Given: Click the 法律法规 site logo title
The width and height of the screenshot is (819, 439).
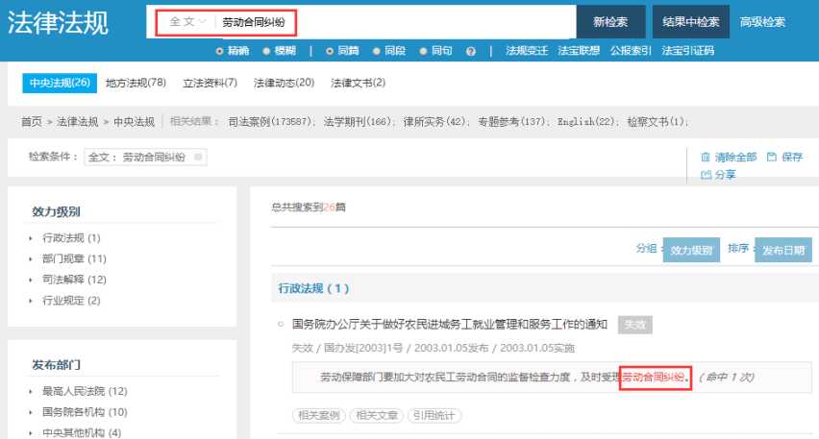Looking at the screenshot, I should 58,23.
